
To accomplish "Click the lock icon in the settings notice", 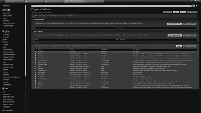I will coord(34,16).
